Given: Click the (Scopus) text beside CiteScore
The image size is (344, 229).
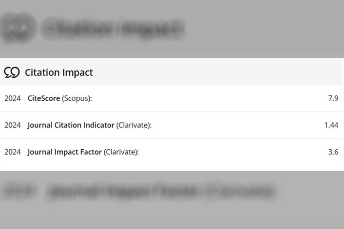Looking at the screenshot, I should pos(77,98).
